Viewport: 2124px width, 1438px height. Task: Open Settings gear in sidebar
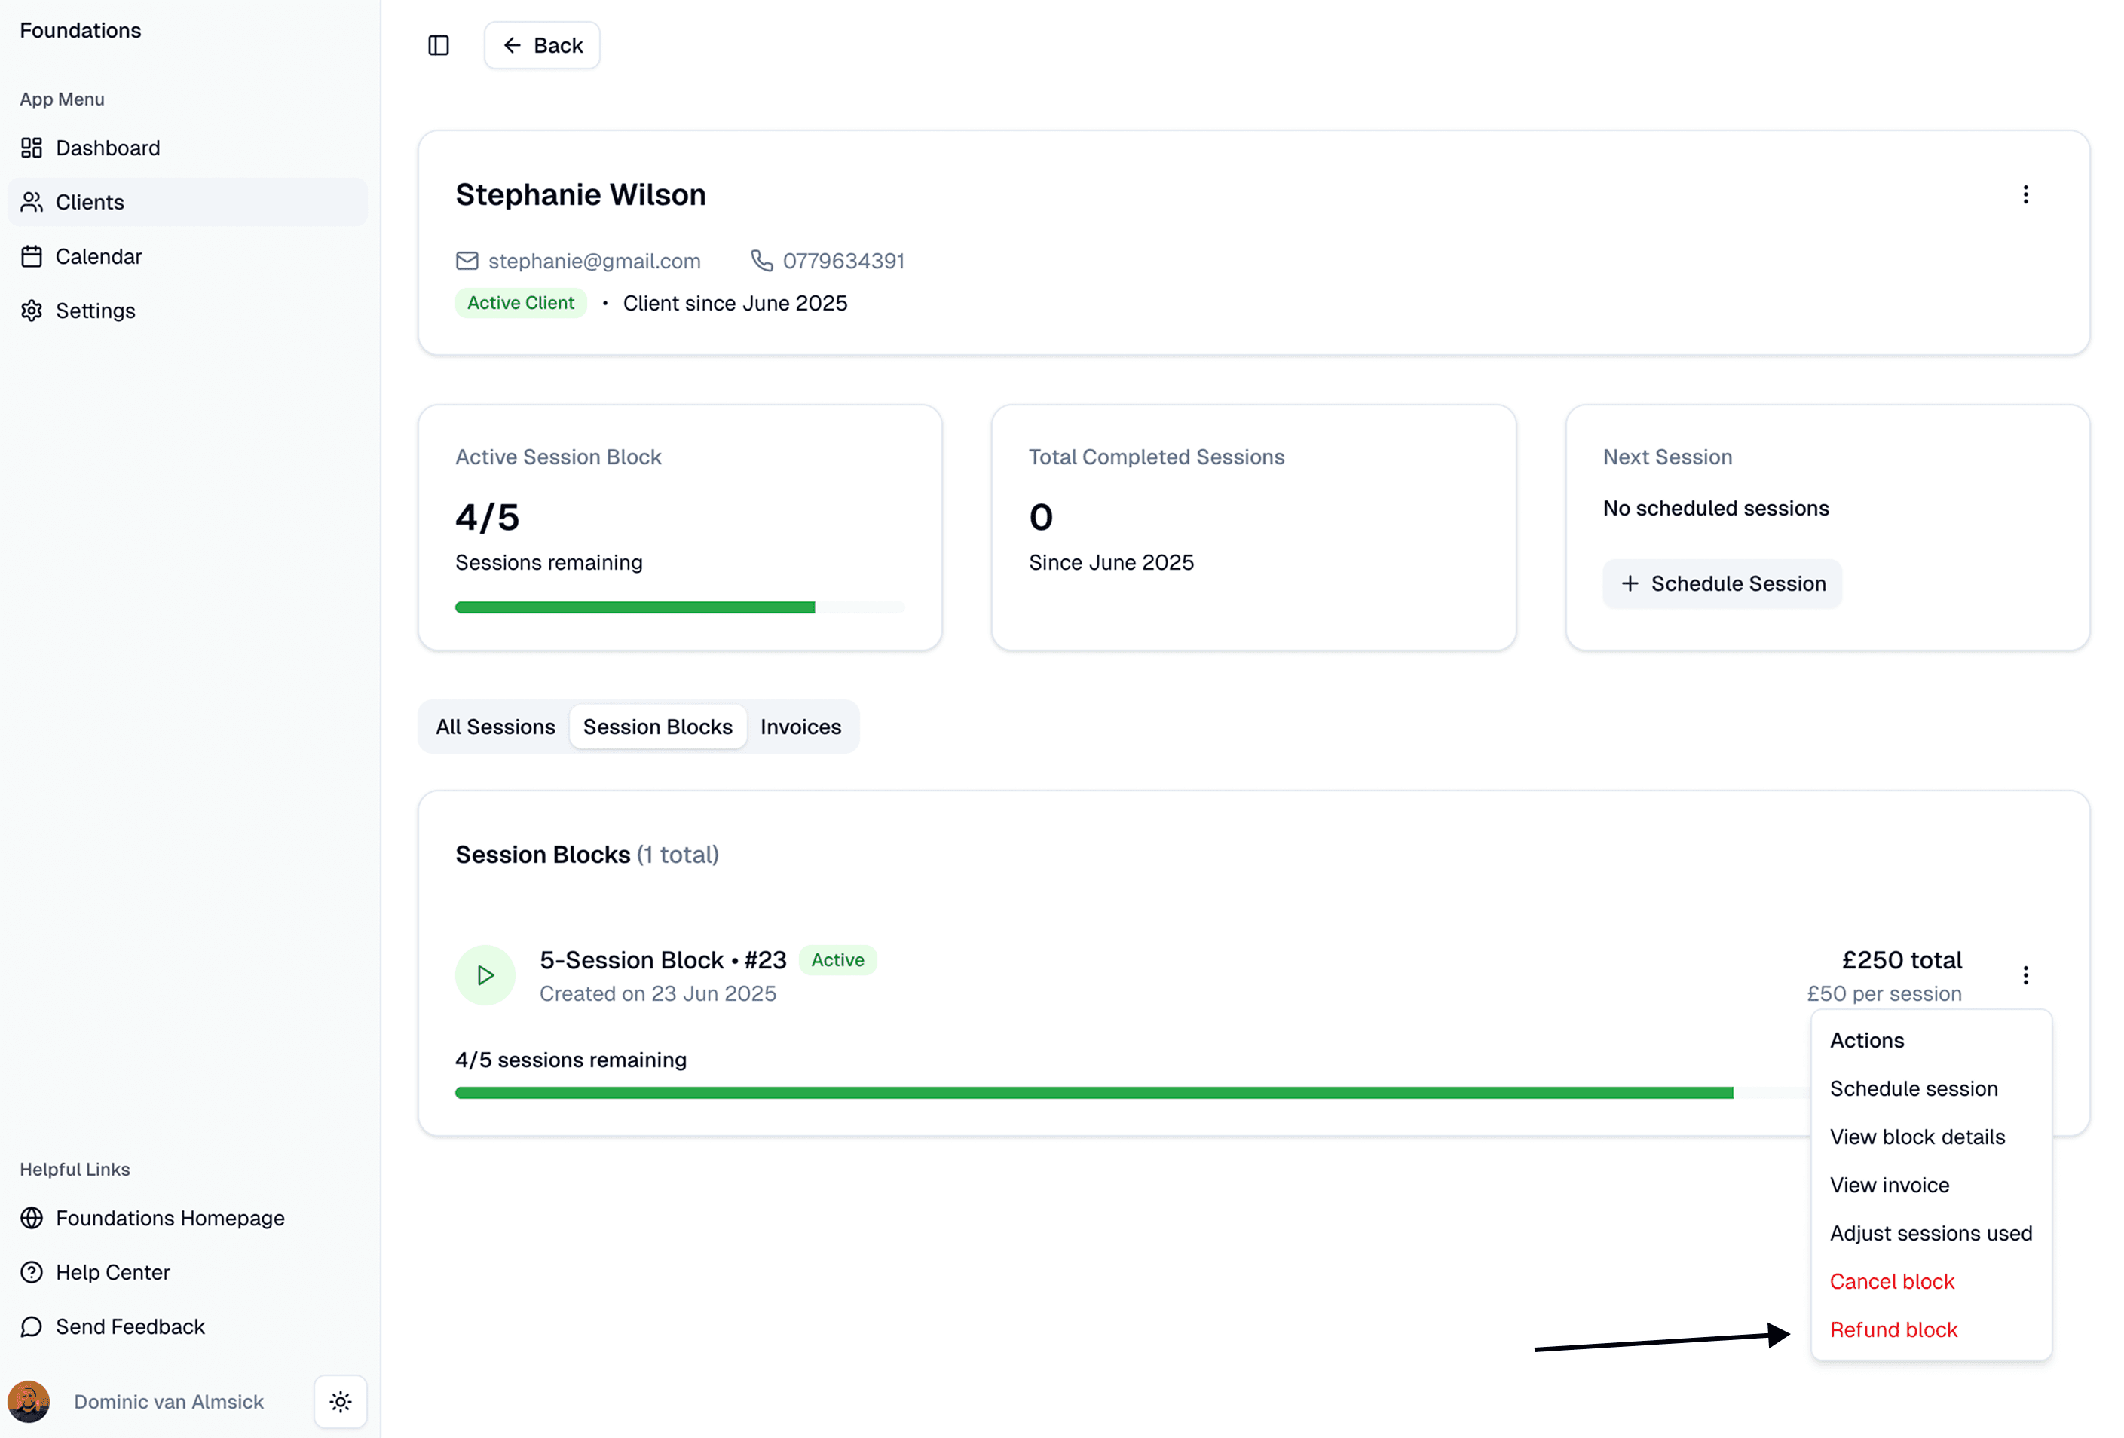coord(32,311)
